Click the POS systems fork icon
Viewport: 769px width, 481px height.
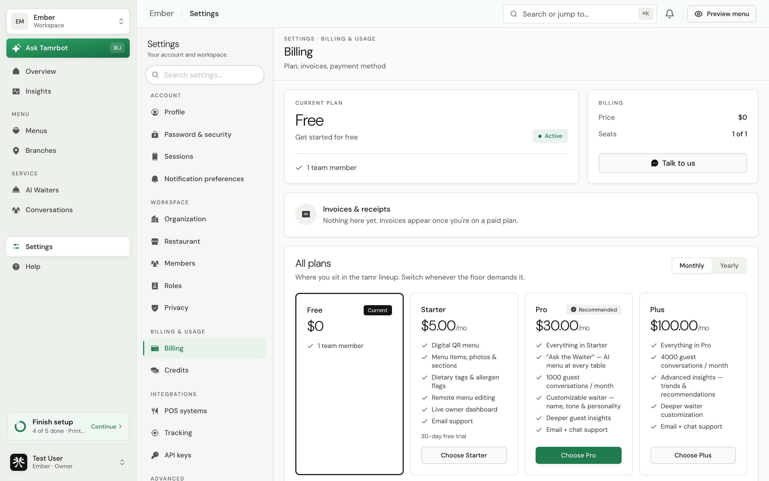[155, 411]
